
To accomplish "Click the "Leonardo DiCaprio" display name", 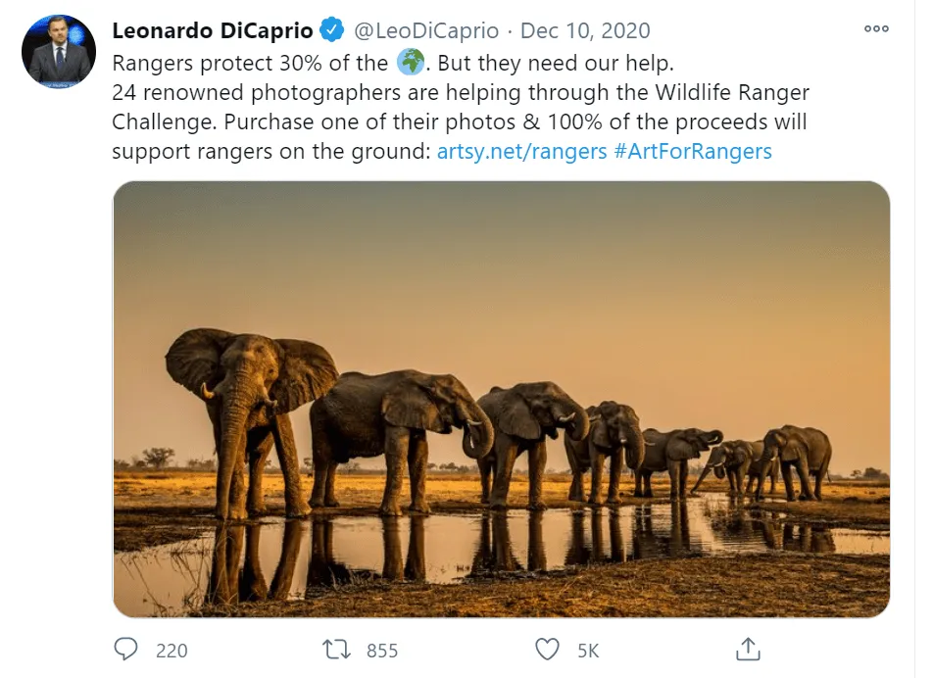I will click(213, 31).
